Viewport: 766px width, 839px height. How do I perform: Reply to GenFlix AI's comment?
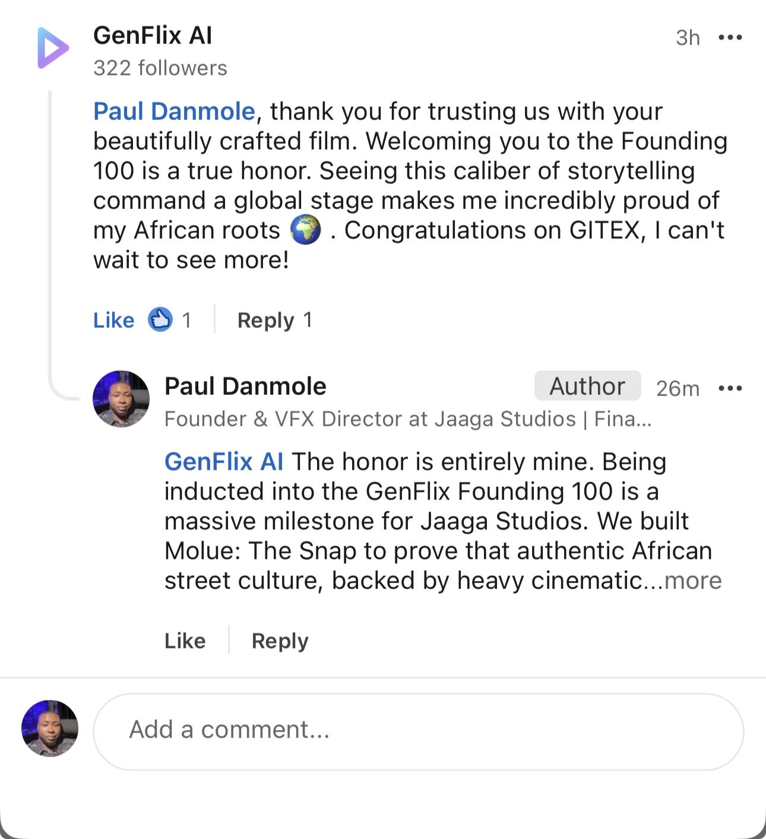[x=266, y=321]
